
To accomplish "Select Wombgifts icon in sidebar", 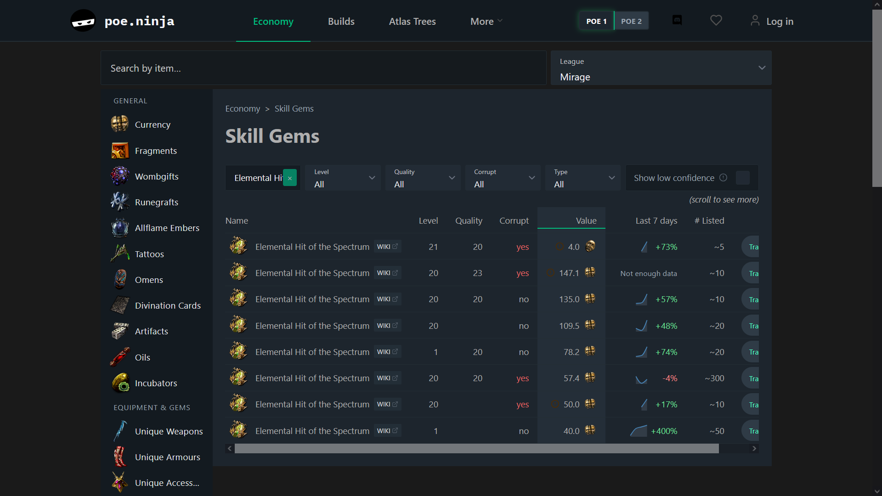I will (120, 176).
